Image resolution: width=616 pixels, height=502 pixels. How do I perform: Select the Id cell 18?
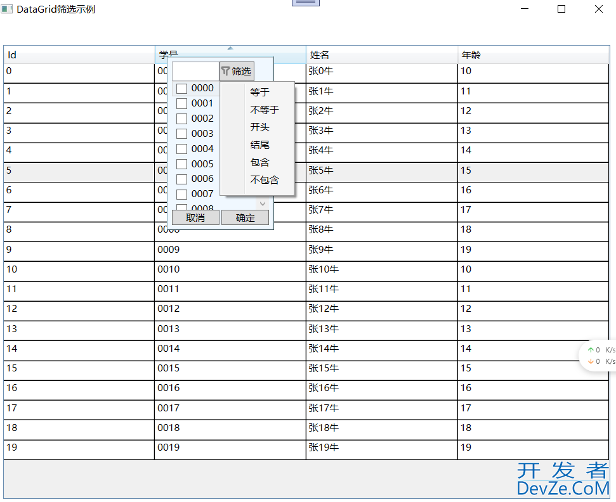coord(79,430)
